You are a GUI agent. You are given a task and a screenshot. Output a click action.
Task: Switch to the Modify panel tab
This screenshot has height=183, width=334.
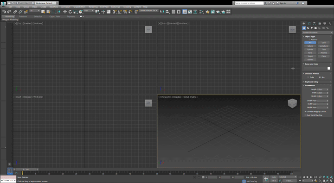coord(309,24)
